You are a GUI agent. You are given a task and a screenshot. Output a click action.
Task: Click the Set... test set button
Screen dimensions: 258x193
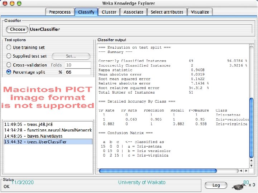point(71,56)
